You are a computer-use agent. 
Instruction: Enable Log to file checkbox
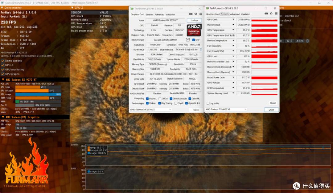(x=208, y=103)
